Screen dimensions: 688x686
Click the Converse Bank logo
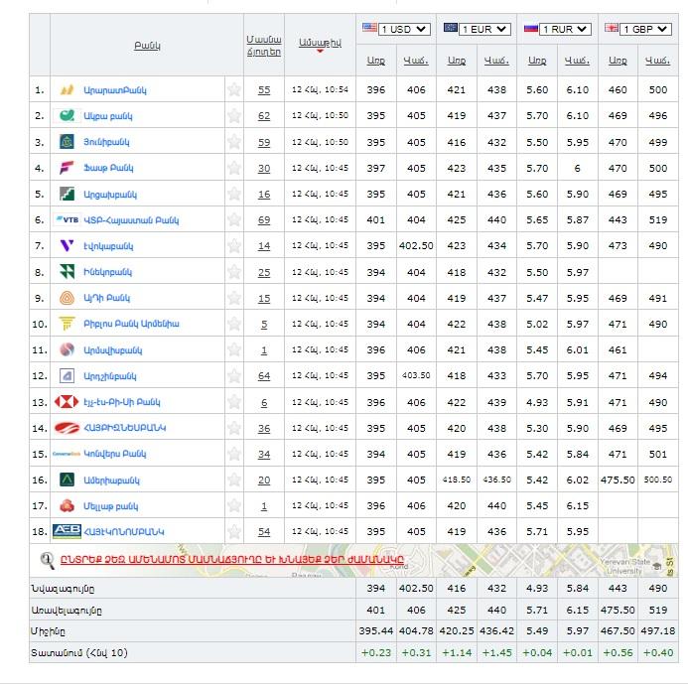(x=68, y=454)
